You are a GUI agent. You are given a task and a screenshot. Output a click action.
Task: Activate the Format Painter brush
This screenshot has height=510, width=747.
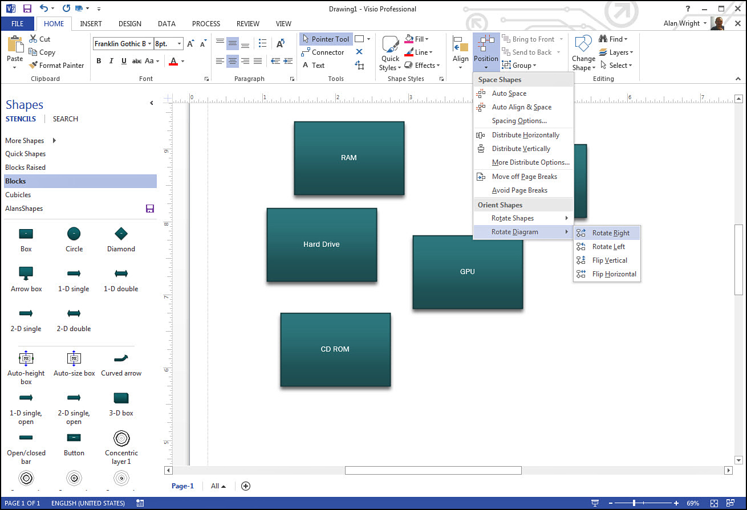33,66
